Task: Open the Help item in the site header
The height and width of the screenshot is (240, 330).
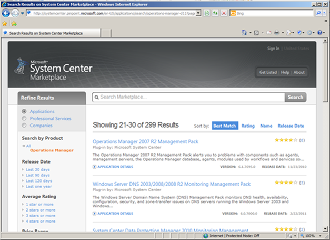Action: [x=285, y=72]
